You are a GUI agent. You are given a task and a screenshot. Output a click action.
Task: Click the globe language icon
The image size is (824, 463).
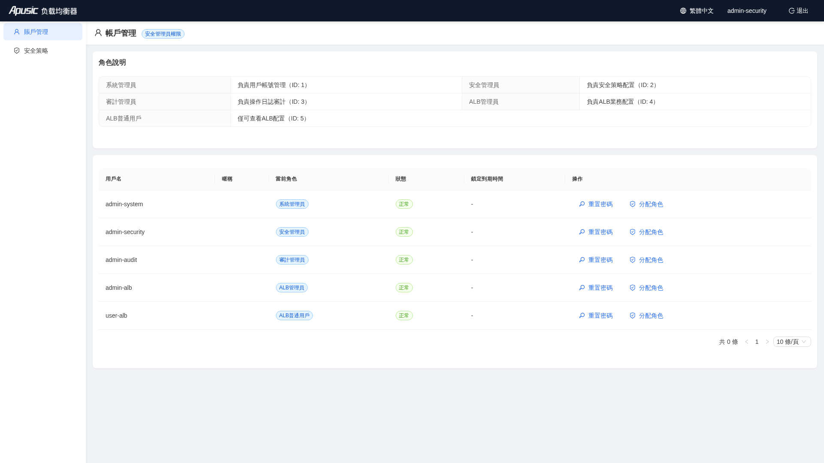point(683,11)
